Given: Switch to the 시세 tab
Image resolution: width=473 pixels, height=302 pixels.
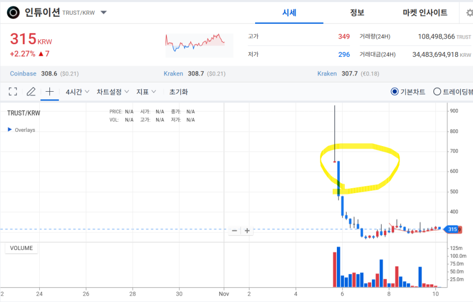Looking at the screenshot, I should click(289, 13).
